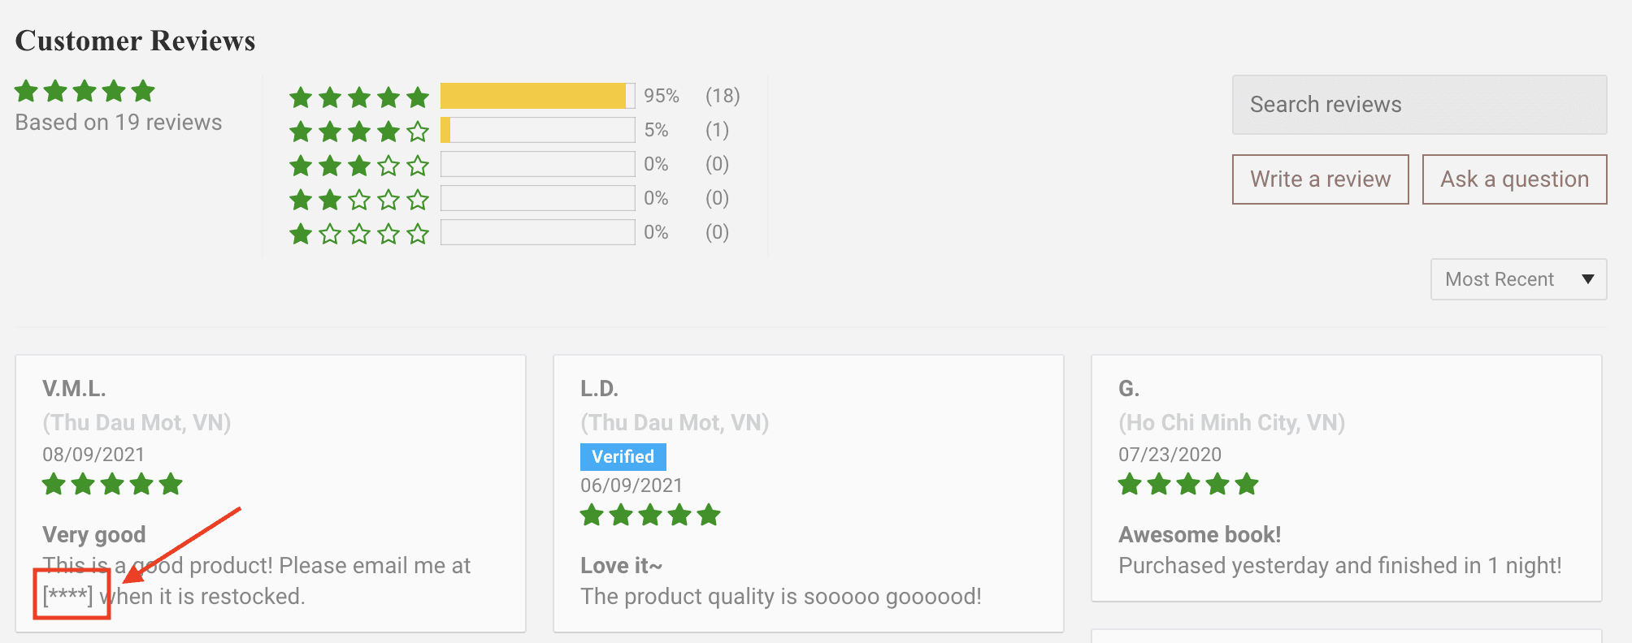
Task: Click the overall five-star rating summary
Action: pyautogui.click(x=85, y=91)
